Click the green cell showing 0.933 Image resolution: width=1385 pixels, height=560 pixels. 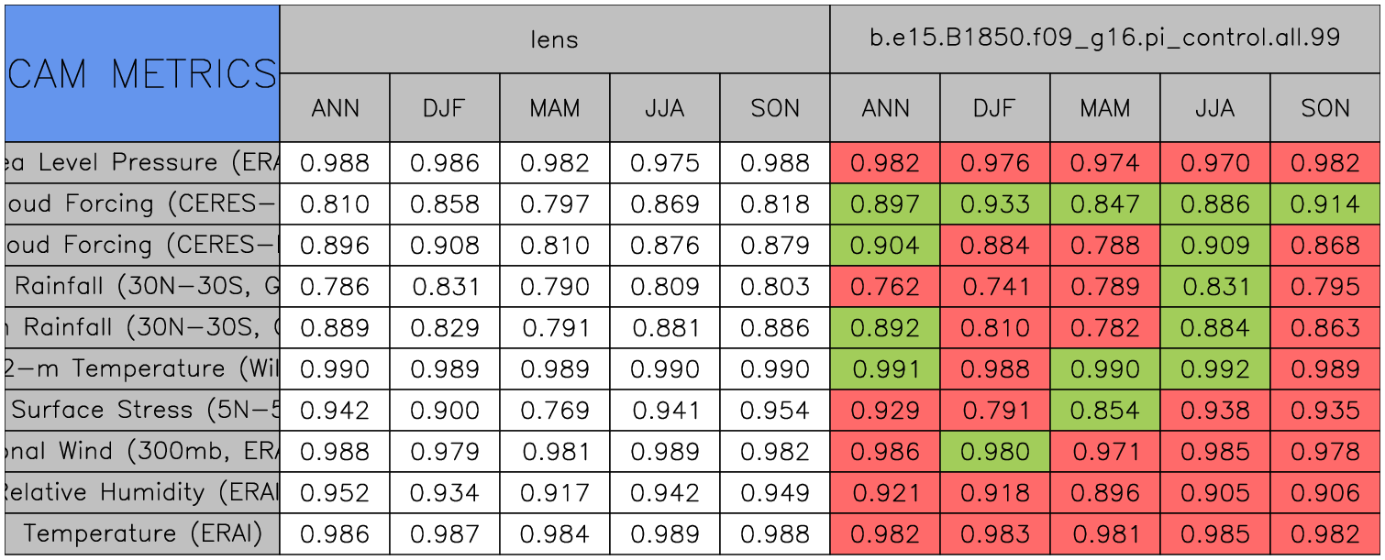(994, 204)
